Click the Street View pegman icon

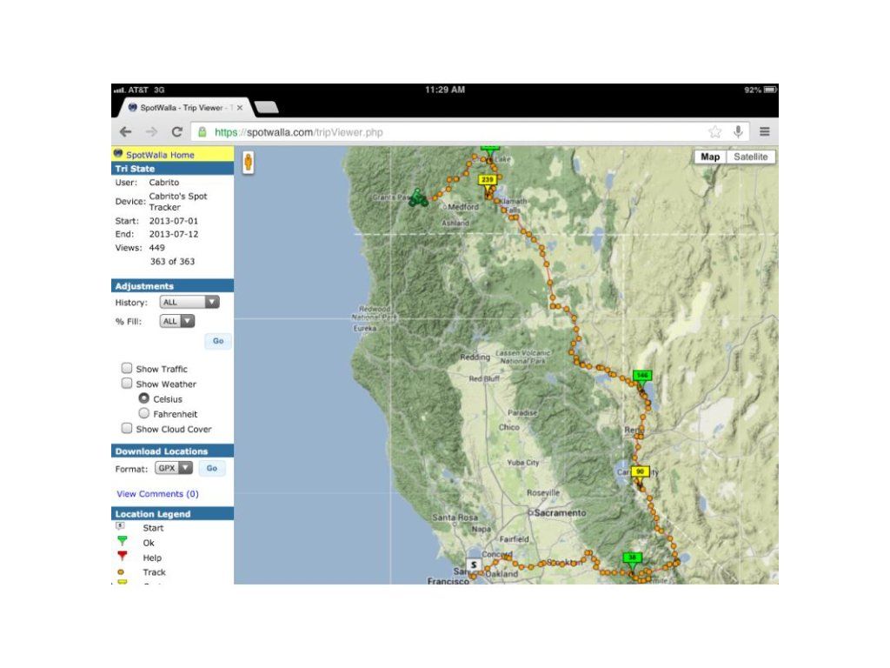coord(248,163)
